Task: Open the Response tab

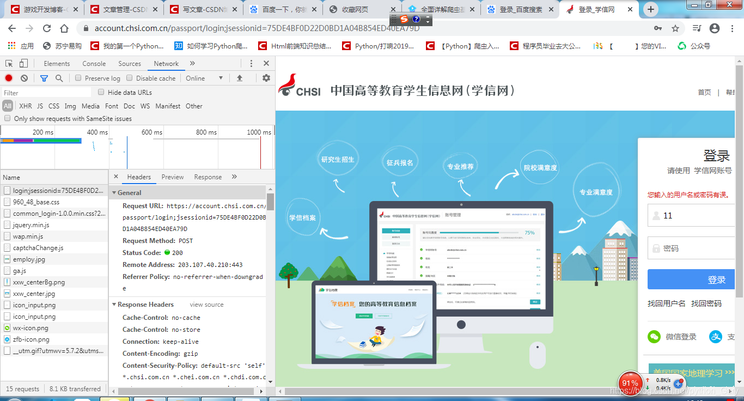Action: 208,177
